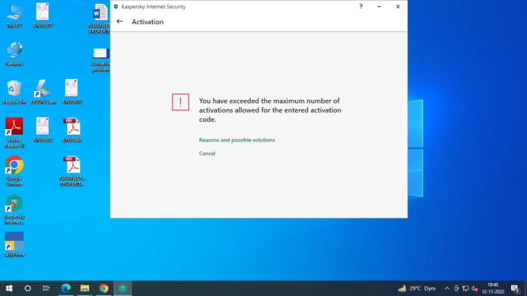Minimize the Kaspersky Internet Security window

379,6
